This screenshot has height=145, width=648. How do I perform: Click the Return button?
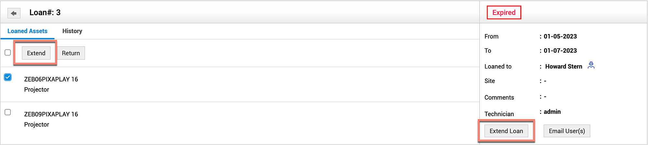[x=71, y=53]
